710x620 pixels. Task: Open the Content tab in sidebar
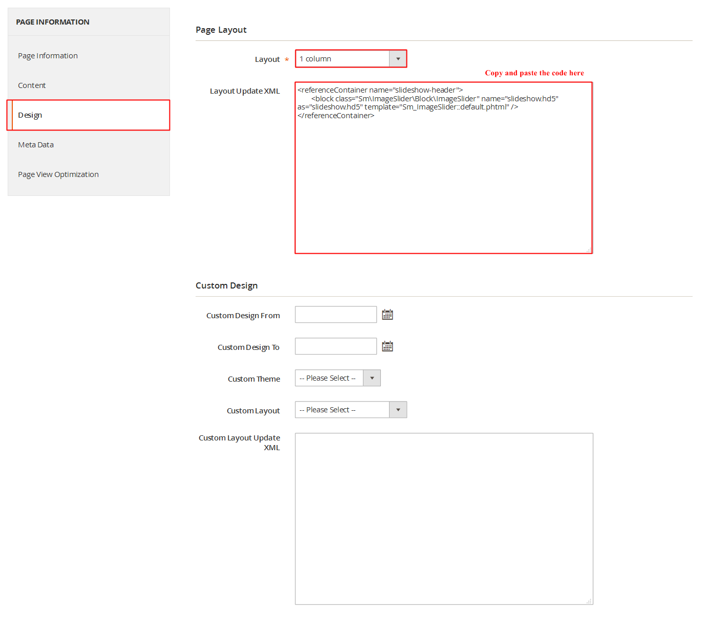32,85
